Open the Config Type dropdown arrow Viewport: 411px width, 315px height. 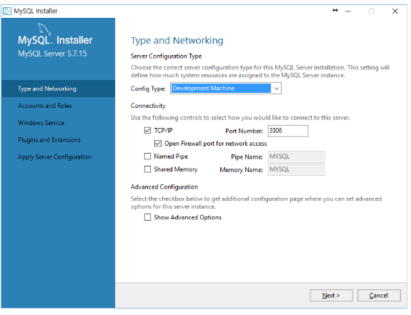point(277,89)
